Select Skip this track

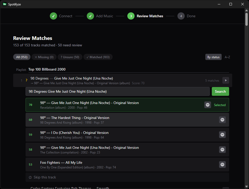[x=44, y=177]
